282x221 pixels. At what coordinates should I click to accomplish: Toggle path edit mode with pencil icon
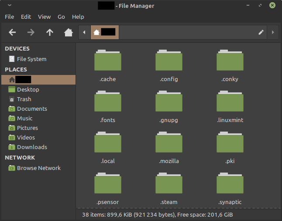[x=261, y=32]
